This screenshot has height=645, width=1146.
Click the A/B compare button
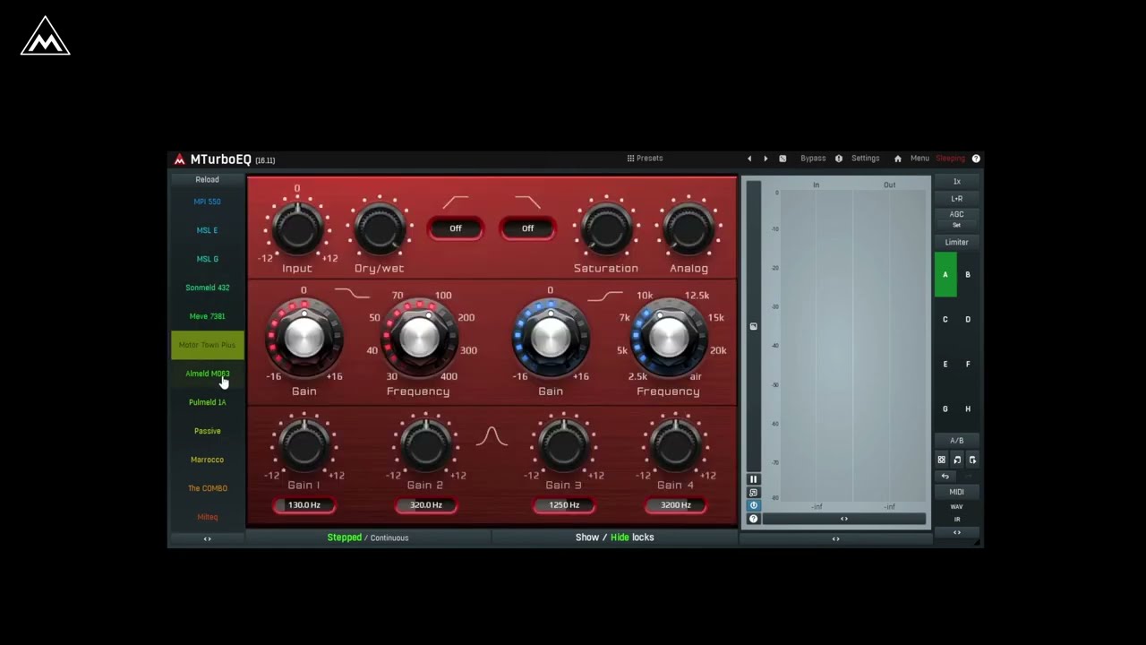tap(956, 441)
